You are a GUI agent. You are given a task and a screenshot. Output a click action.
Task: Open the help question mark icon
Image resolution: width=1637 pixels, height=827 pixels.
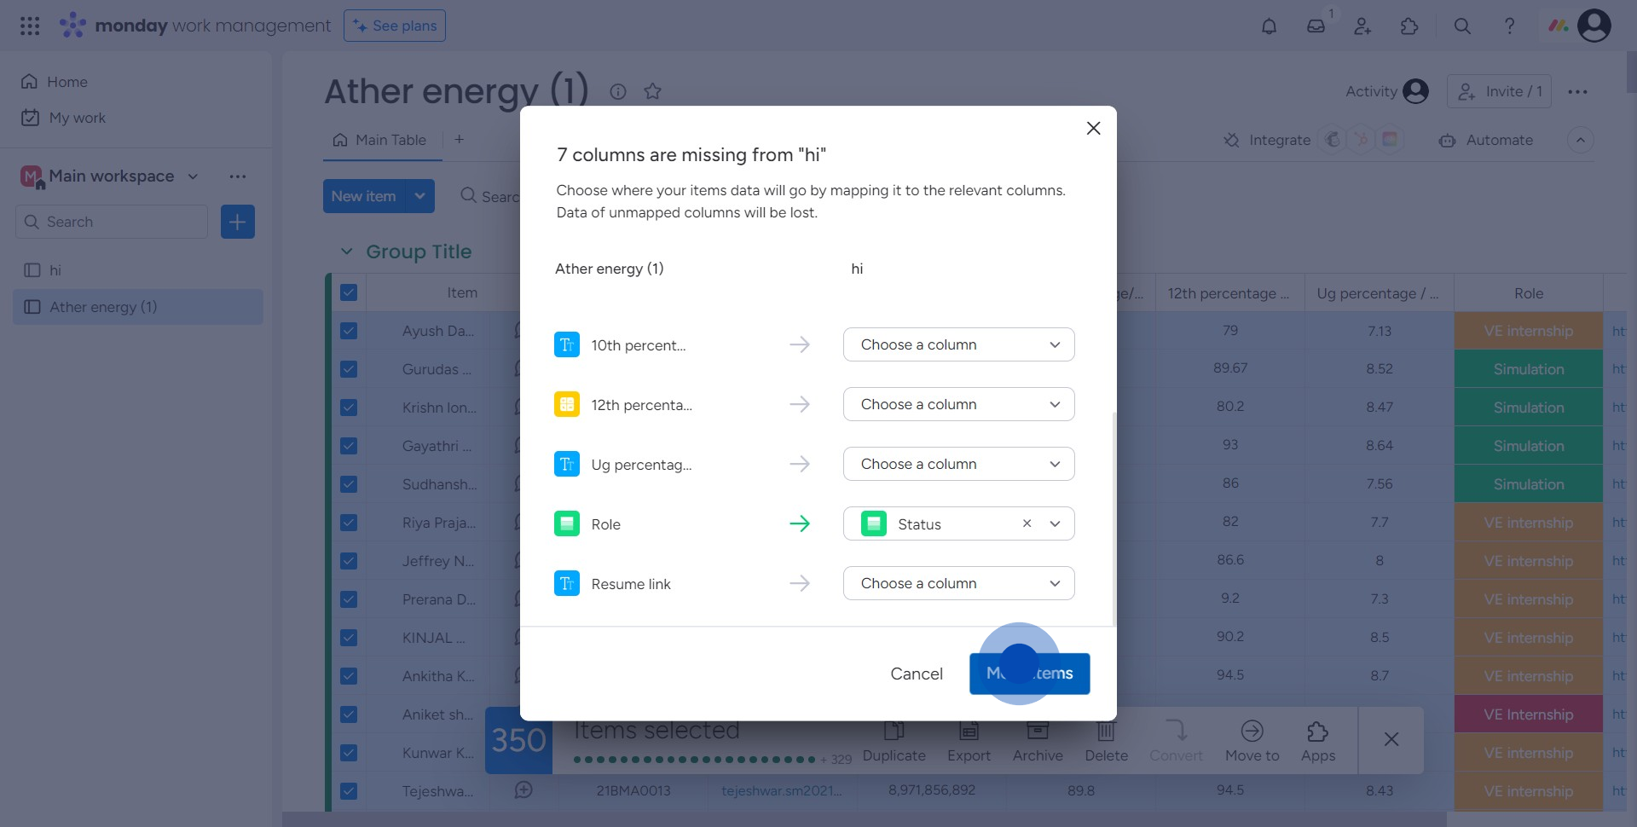pyautogui.click(x=1509, y=26)
